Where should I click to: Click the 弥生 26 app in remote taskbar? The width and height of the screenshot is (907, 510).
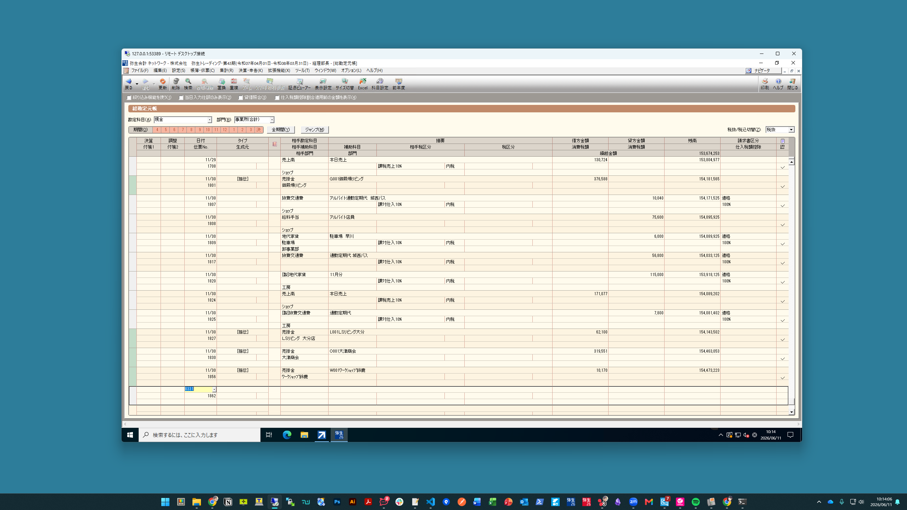pyautogui.click(x=339, y=435)
